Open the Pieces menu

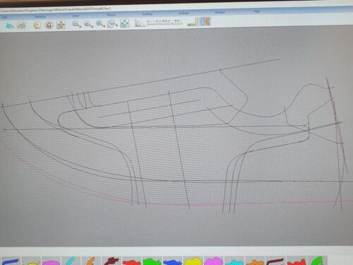pos(111,15)
